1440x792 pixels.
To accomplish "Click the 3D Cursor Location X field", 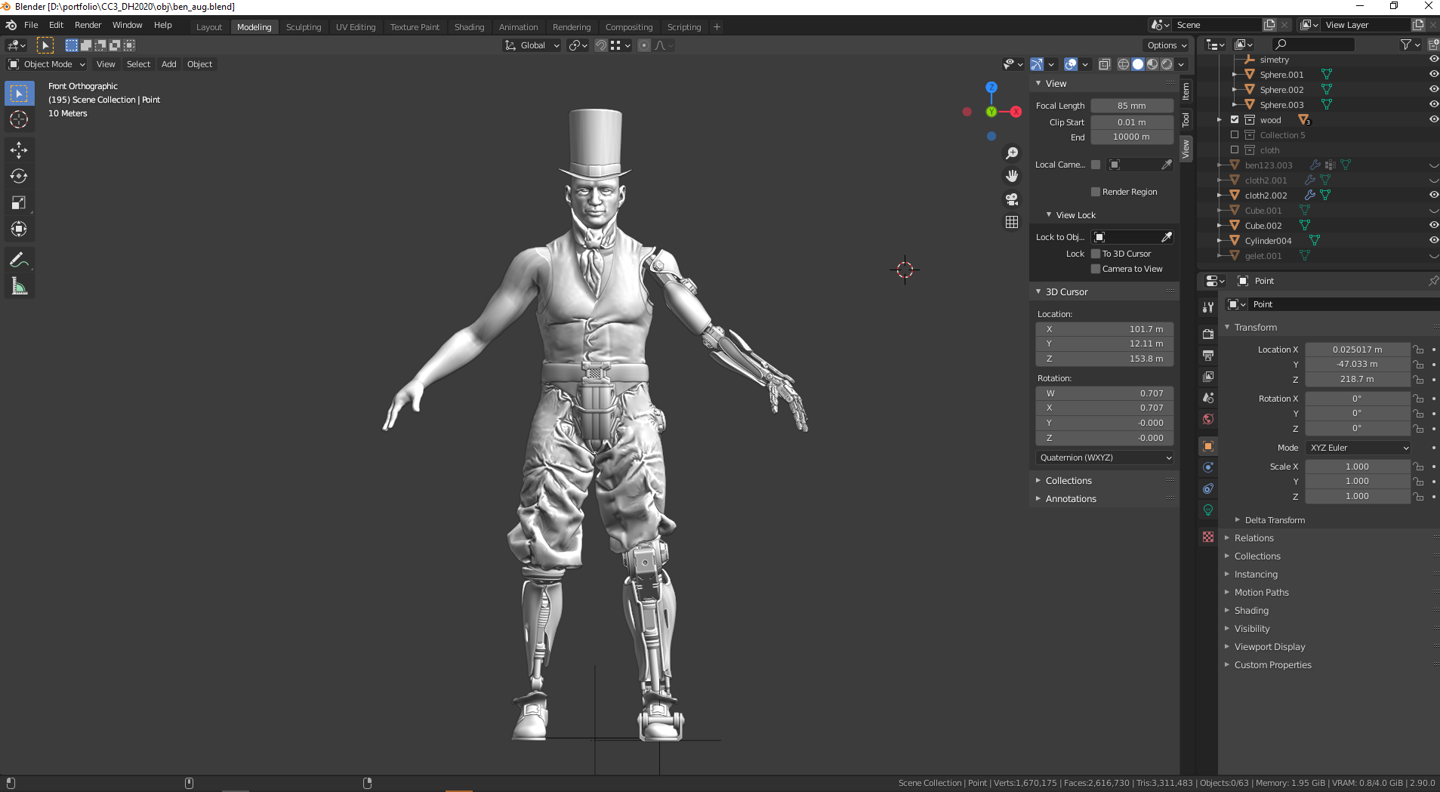I will pos(1105,329).
